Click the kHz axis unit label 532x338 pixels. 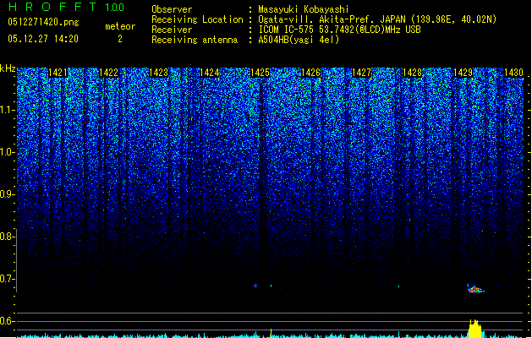(x=8, y=68)
